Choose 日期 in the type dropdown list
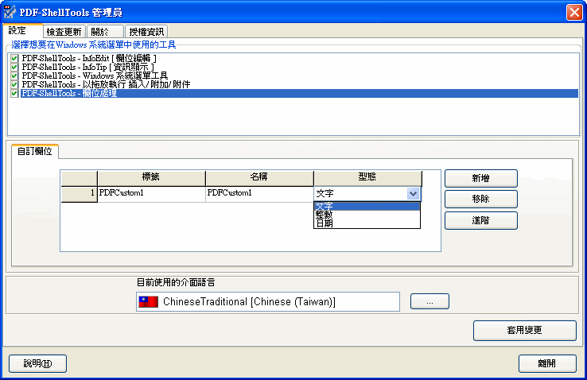The height and width of the screenshot is (380, 587). (367, 223)
